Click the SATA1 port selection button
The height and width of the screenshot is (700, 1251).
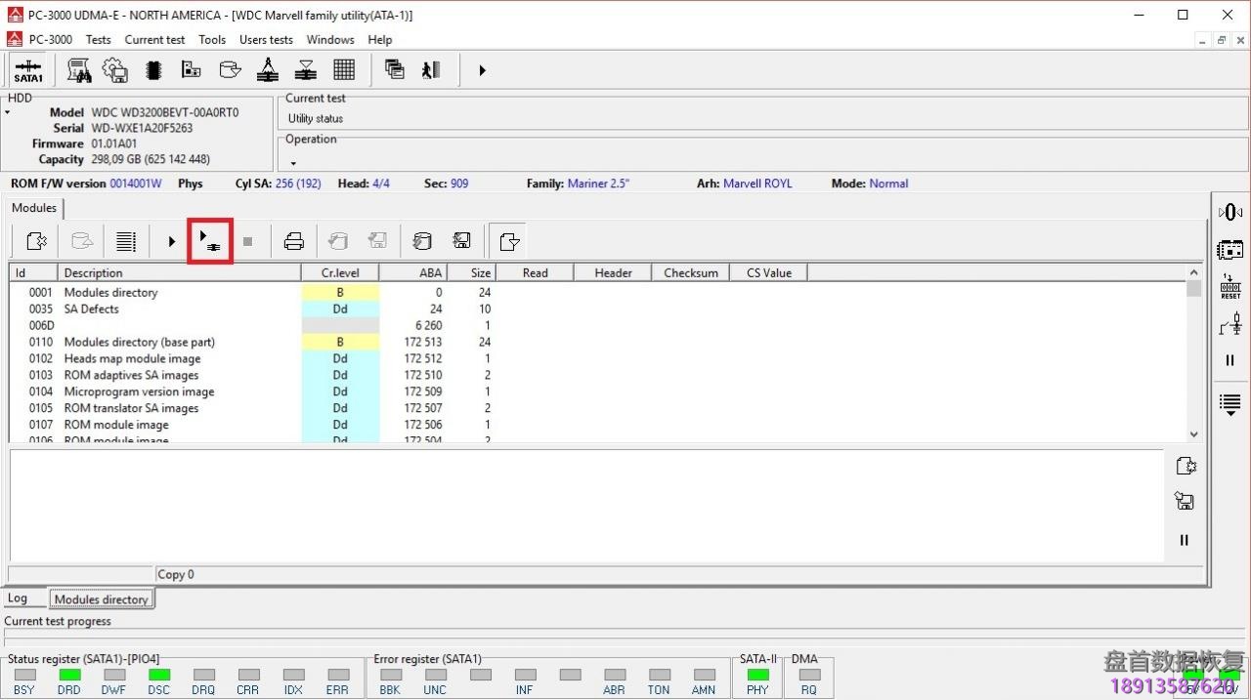click(x=28, y=70)
